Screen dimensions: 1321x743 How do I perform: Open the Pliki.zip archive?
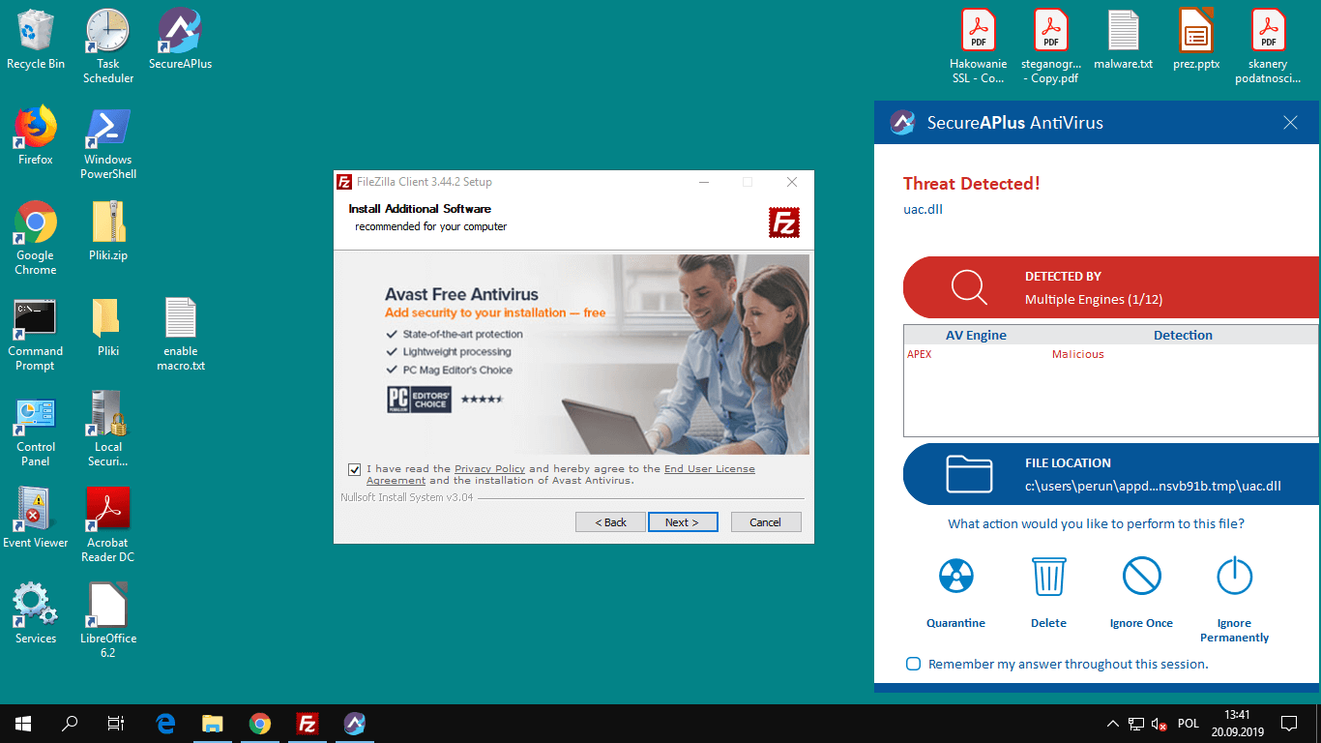coord(108,230)
